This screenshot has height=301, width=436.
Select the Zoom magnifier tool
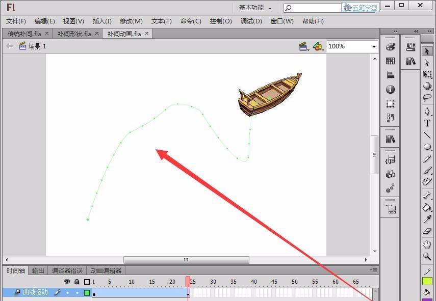[x=427, y=256]
